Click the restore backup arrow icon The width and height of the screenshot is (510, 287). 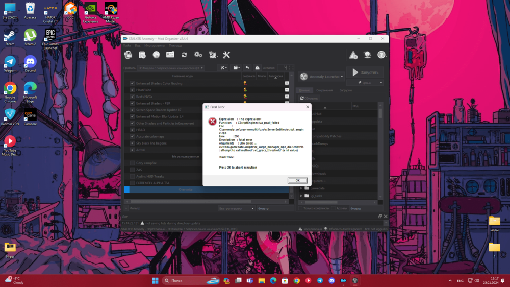(247, 68)
